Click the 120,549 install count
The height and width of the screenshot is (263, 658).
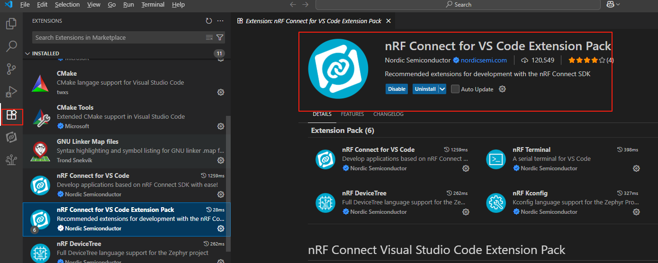pos(538,60)
